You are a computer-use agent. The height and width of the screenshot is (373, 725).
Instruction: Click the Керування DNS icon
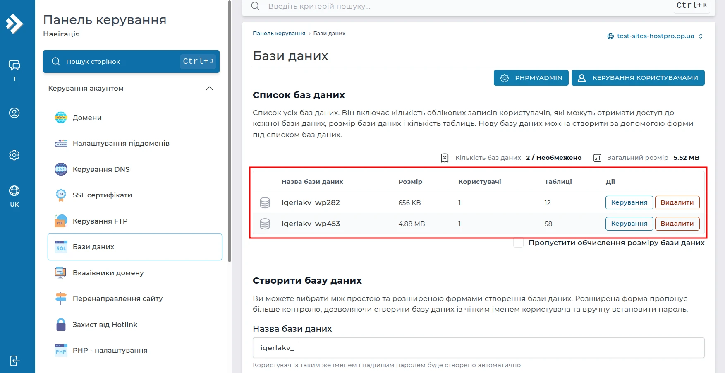pyautogui.click(x=61, y=169)
